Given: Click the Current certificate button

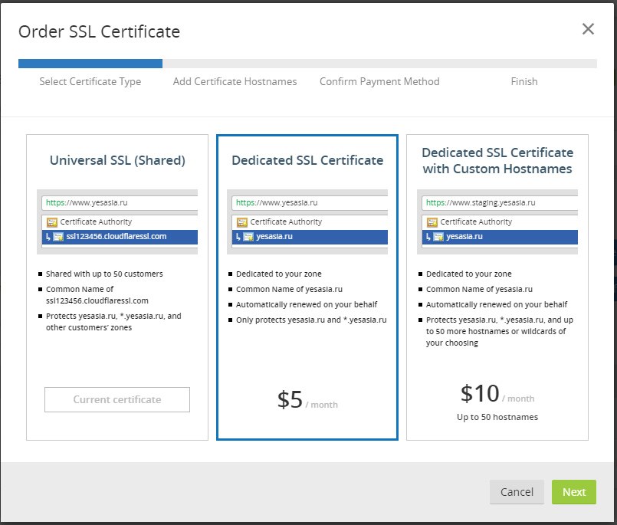Looking at the screenshot, I should click(117, 399).
